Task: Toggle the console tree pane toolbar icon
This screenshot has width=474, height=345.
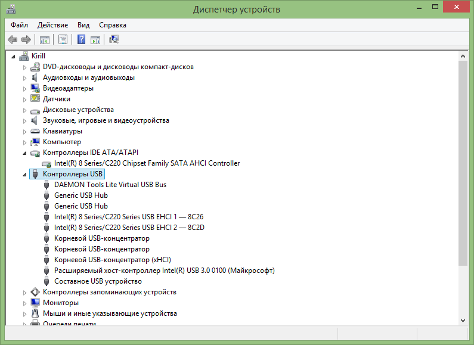Action: click(x=45, y=39)
